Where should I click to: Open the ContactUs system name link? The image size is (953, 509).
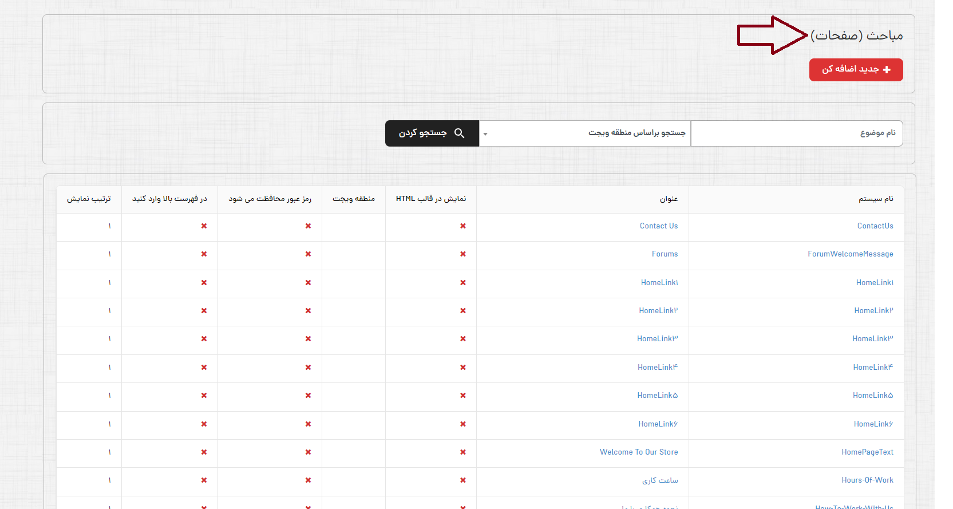coord(875,226)
